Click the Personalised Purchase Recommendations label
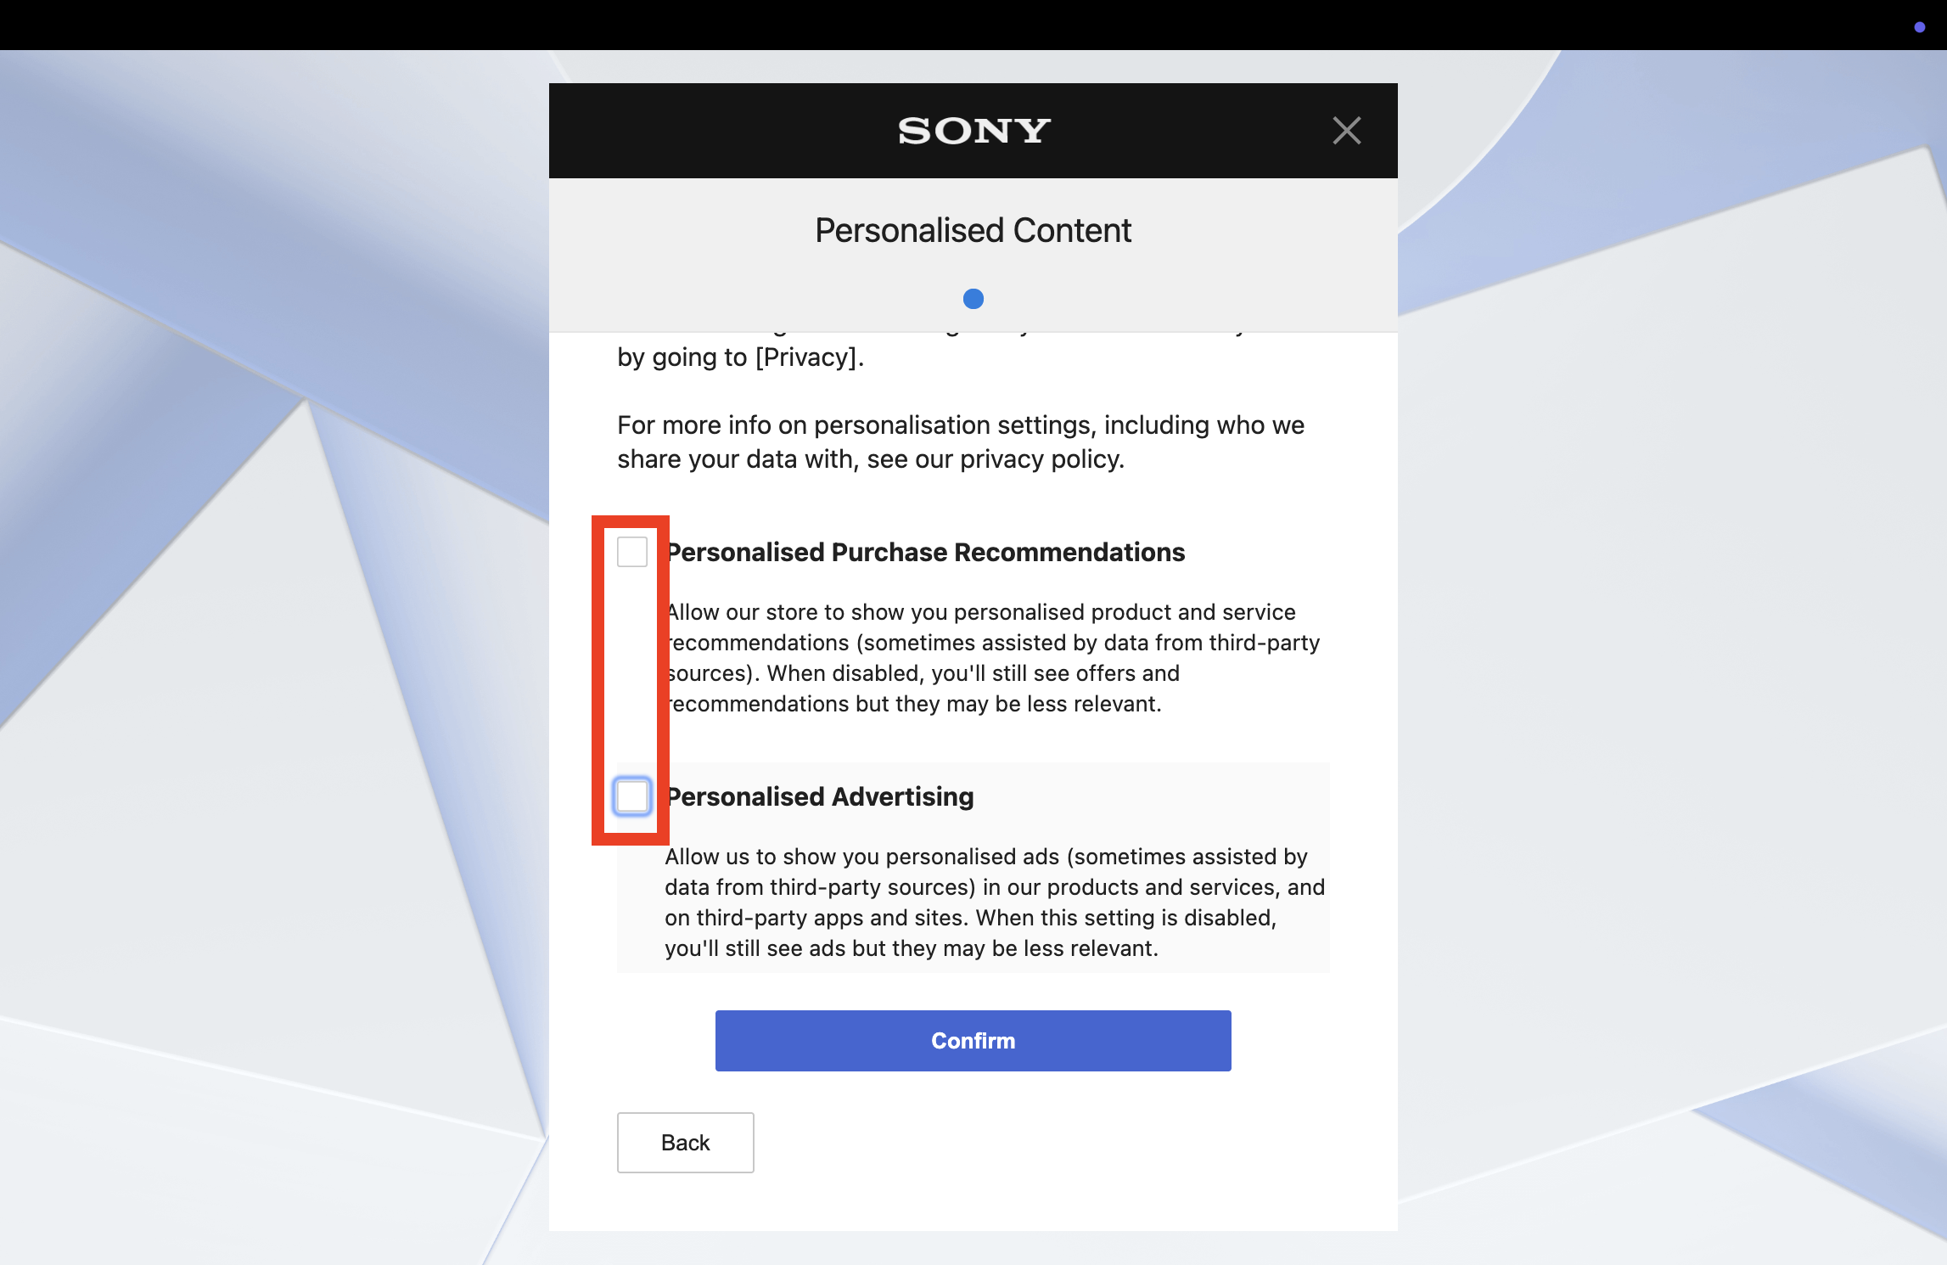This screenshot has width=1947, height=1265. point(925,552)
